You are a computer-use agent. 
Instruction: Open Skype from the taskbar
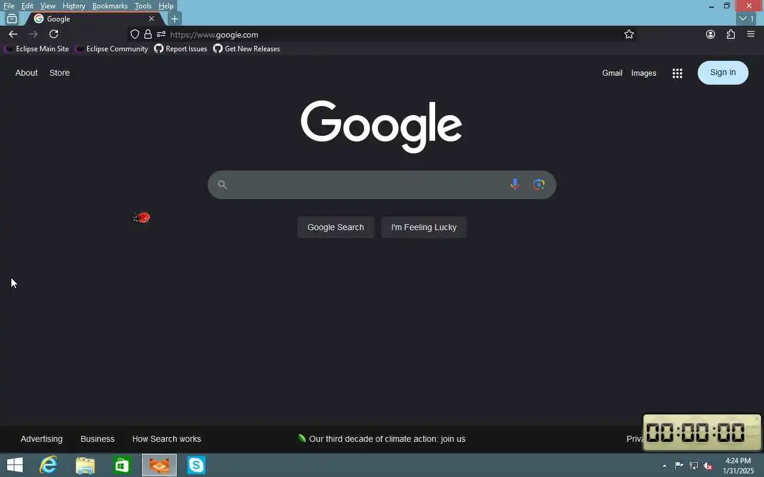point(196,465)
